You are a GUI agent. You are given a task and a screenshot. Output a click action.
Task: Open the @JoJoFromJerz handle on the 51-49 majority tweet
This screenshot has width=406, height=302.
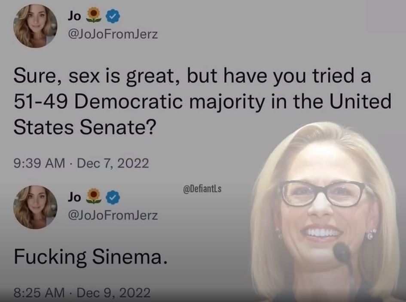(x=113, y=34)
